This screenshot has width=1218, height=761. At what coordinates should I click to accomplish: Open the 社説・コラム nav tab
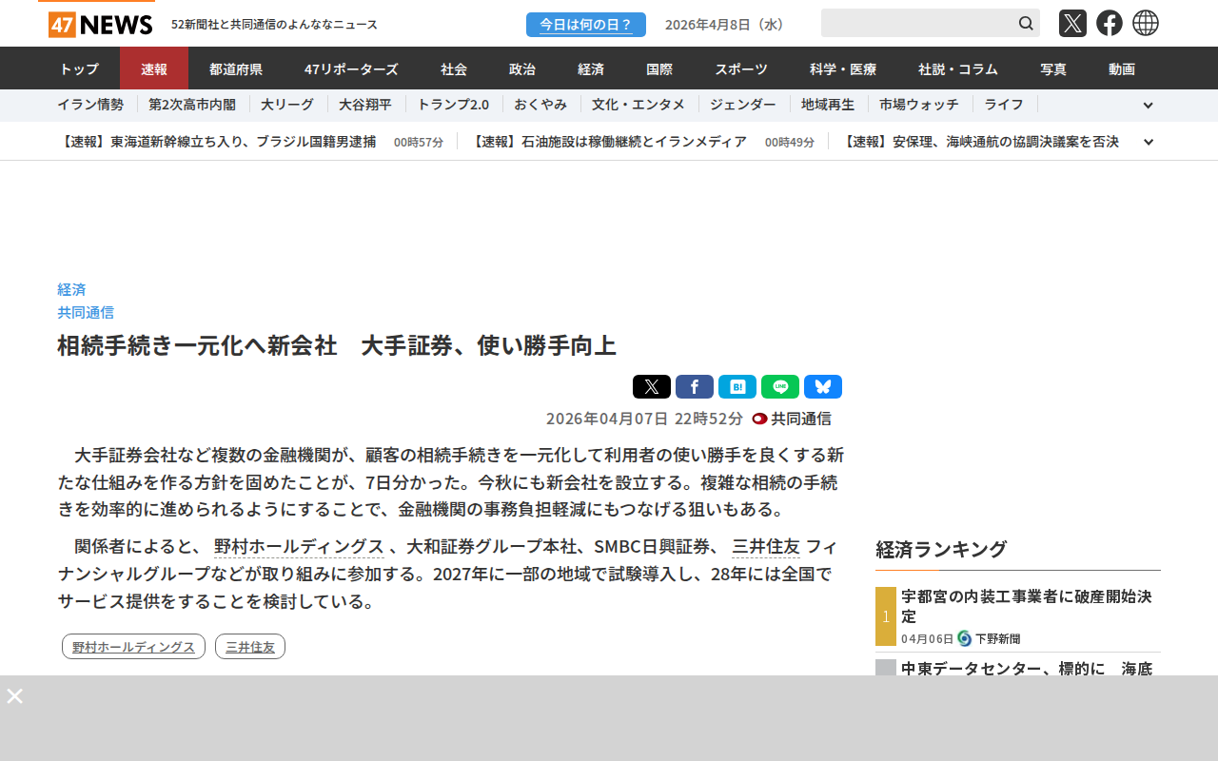tap(958, 68)
